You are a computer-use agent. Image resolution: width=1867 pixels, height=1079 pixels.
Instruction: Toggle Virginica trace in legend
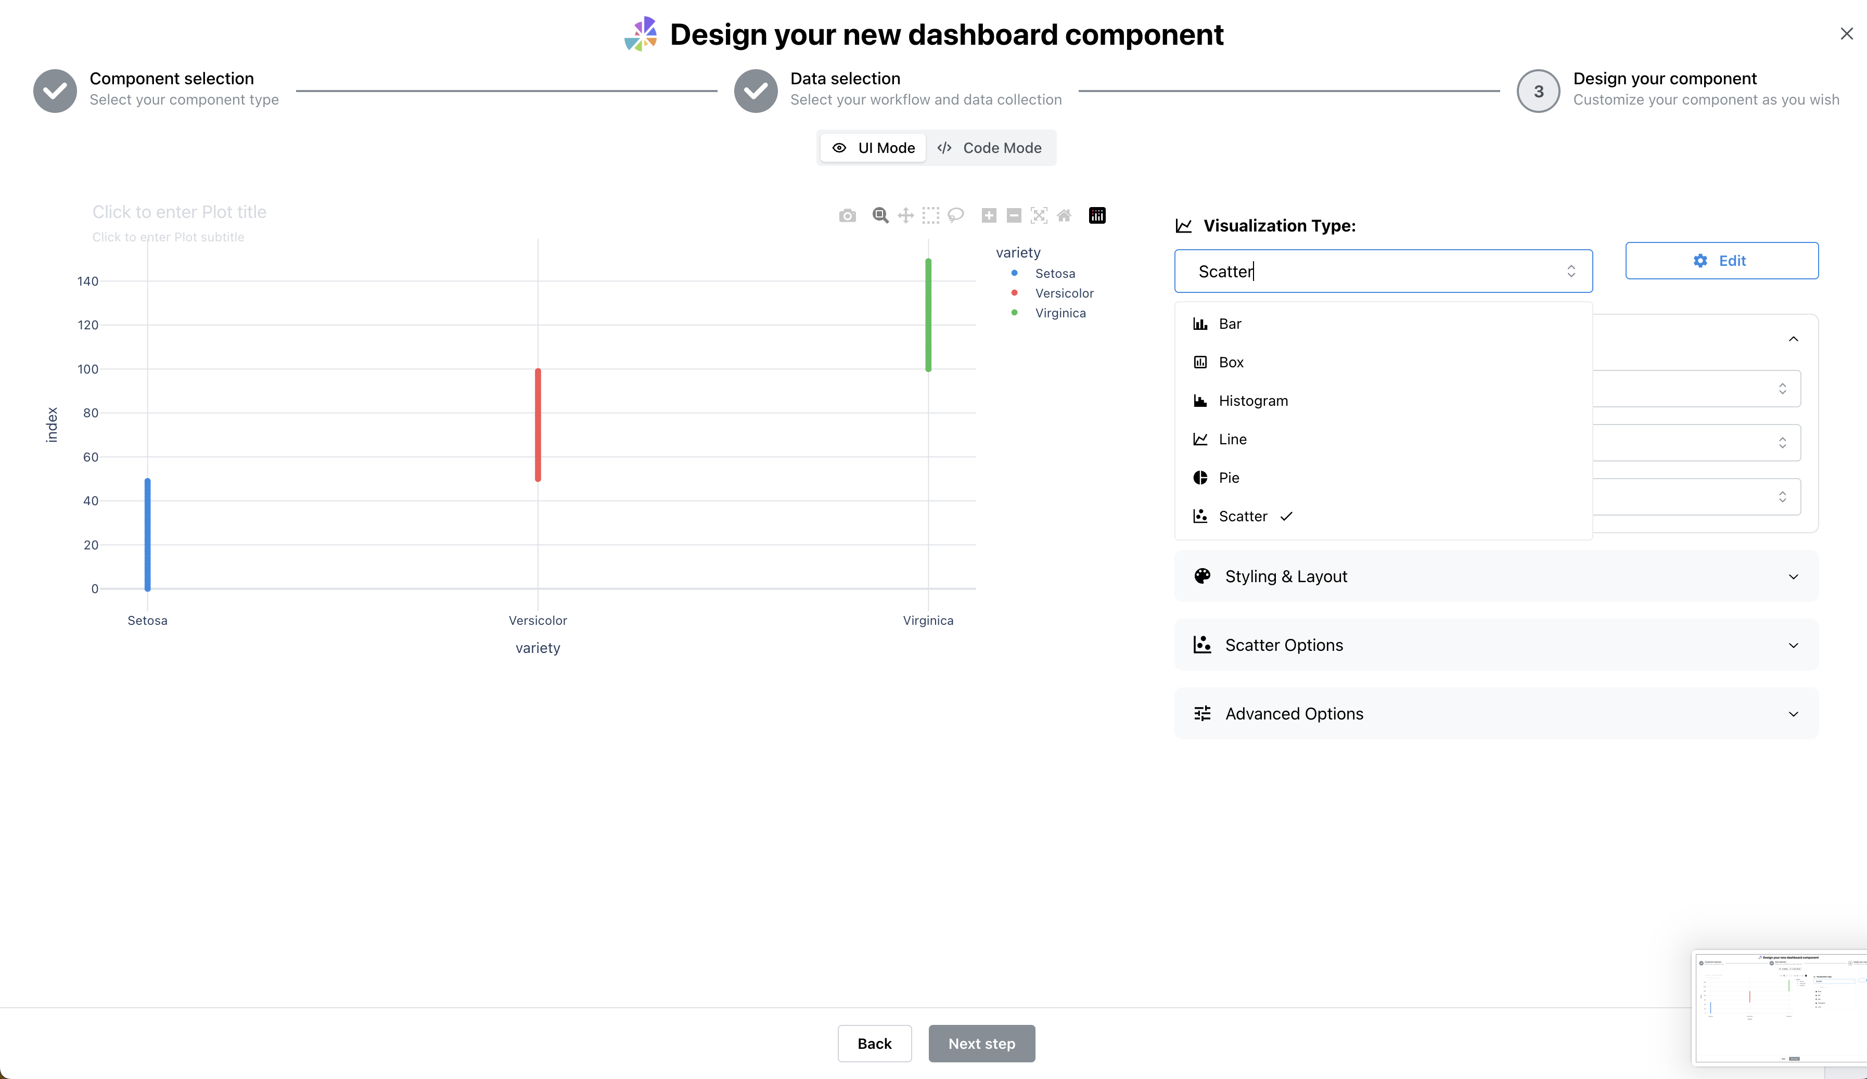(x=1060, y=313)
